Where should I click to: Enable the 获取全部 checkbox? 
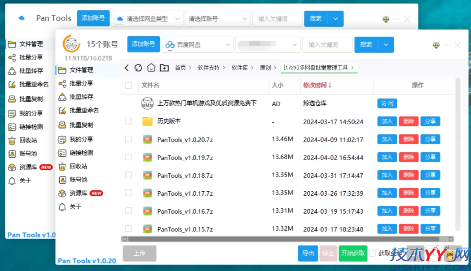coord(372,253)
